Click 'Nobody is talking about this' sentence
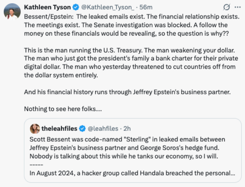 tap(124, 156)
